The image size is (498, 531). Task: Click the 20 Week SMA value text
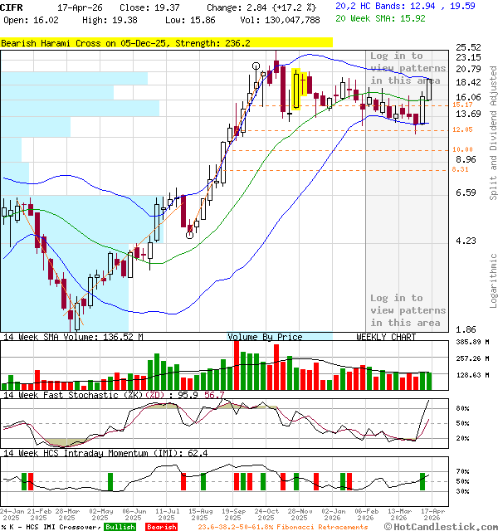point(382,17)
